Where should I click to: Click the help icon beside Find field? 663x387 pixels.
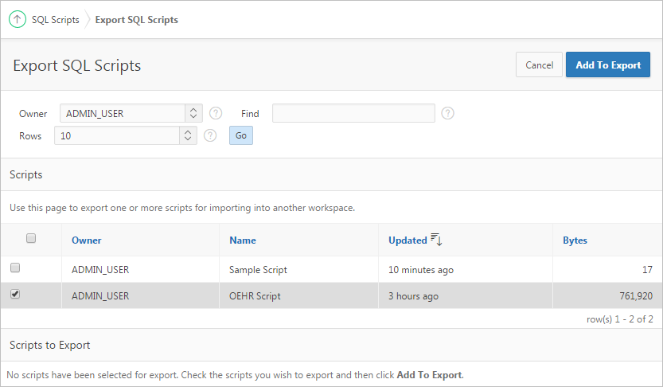(447, 113)
